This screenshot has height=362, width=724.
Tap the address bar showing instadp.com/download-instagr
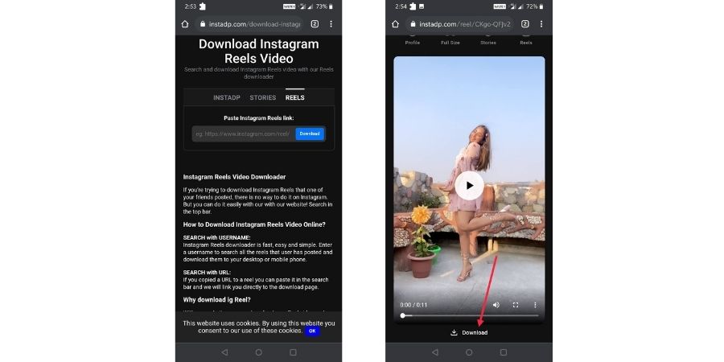(249, 24)
